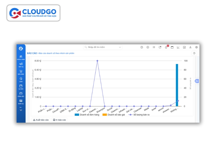This screenshot has height=144, width=216.
Task: Open the Tiếp thị sidebar menu
Action: (x=21, y=65)
